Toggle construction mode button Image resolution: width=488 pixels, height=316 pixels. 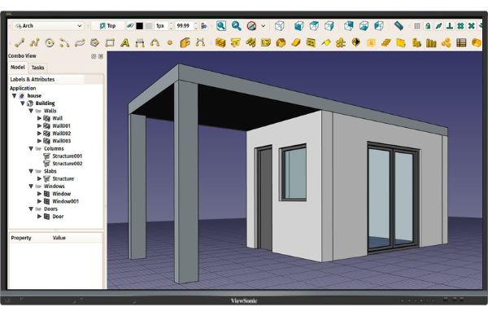point(130,26)
